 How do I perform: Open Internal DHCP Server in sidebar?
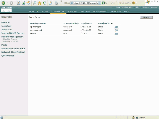click(x=12, y=33)
